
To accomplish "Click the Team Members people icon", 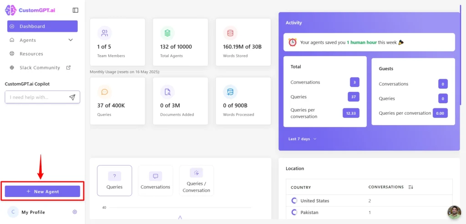I will point(105,33).
